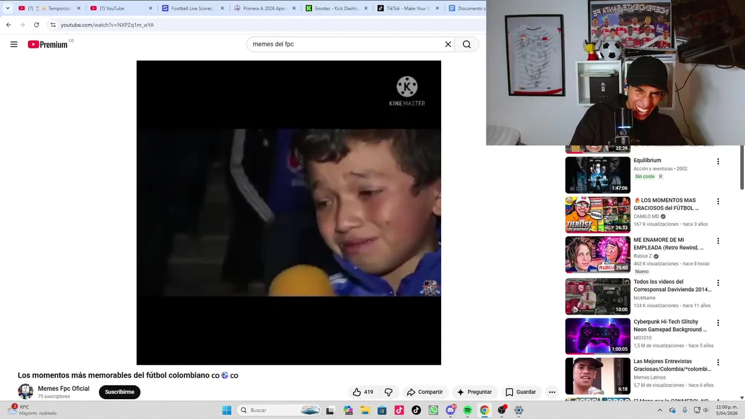The width and height of the screenshot is (745, 419).
Task: Go back with the browser back arrow
Action: [x=9, y=25]
